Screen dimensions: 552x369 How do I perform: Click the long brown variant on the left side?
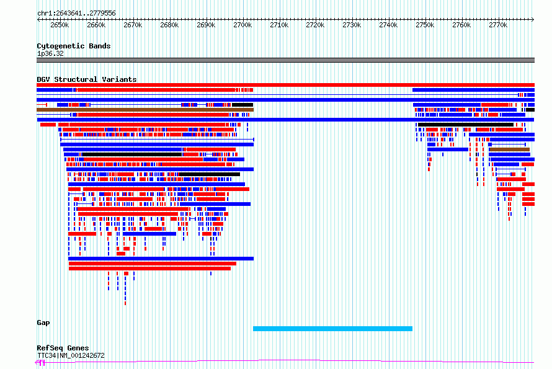click(145, 110)
